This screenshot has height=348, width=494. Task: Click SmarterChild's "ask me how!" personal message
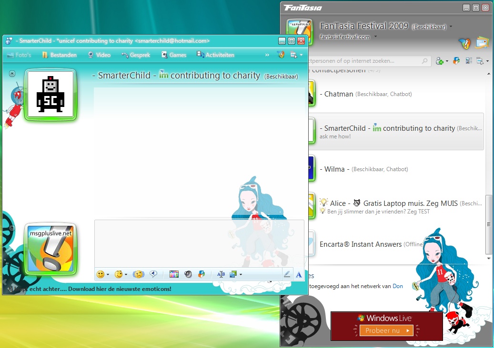click(x=335, y=136)
